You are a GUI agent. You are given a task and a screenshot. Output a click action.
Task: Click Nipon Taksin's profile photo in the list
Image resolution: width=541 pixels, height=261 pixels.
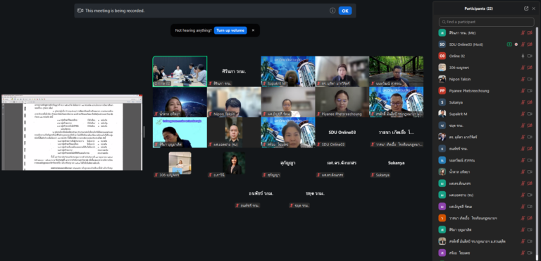tap(442, 79)
